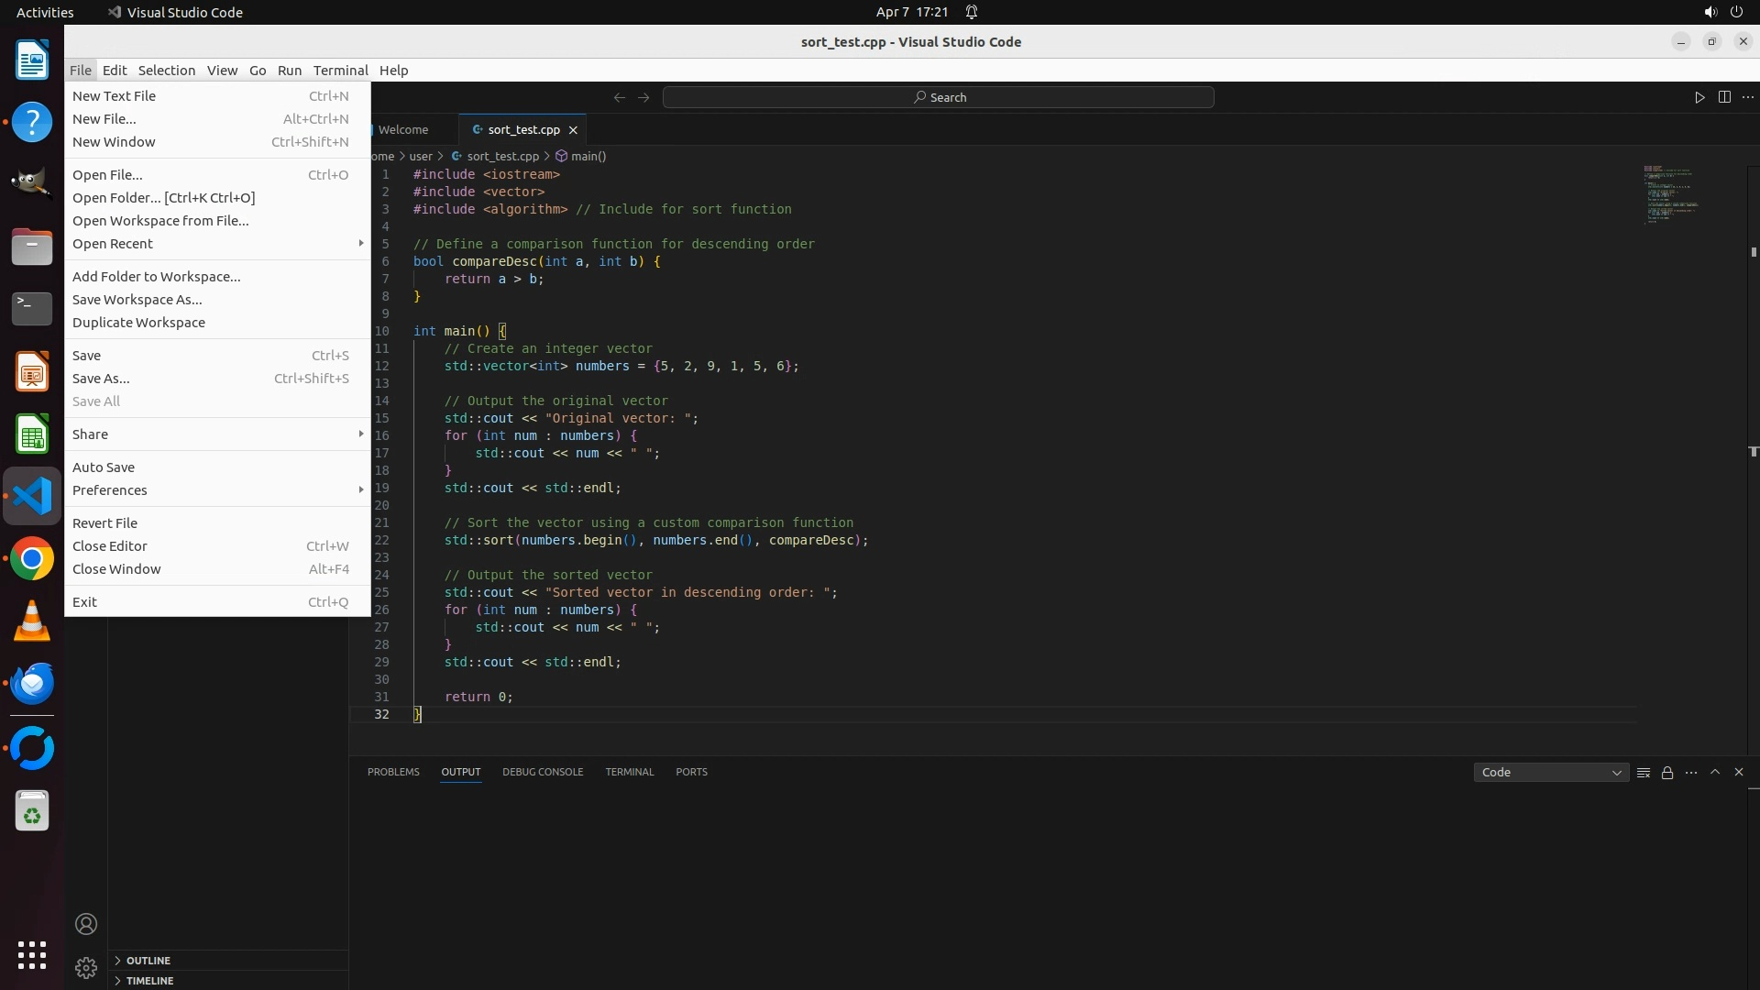Maximize panel size with chevron up
This screenshot has height=990, width=1760.
(x=1715, y=772)
